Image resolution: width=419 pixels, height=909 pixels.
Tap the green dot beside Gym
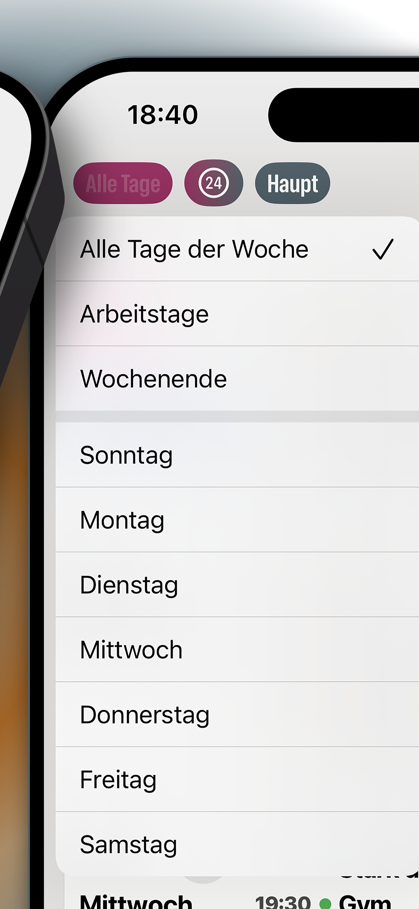tap(325, 903)
